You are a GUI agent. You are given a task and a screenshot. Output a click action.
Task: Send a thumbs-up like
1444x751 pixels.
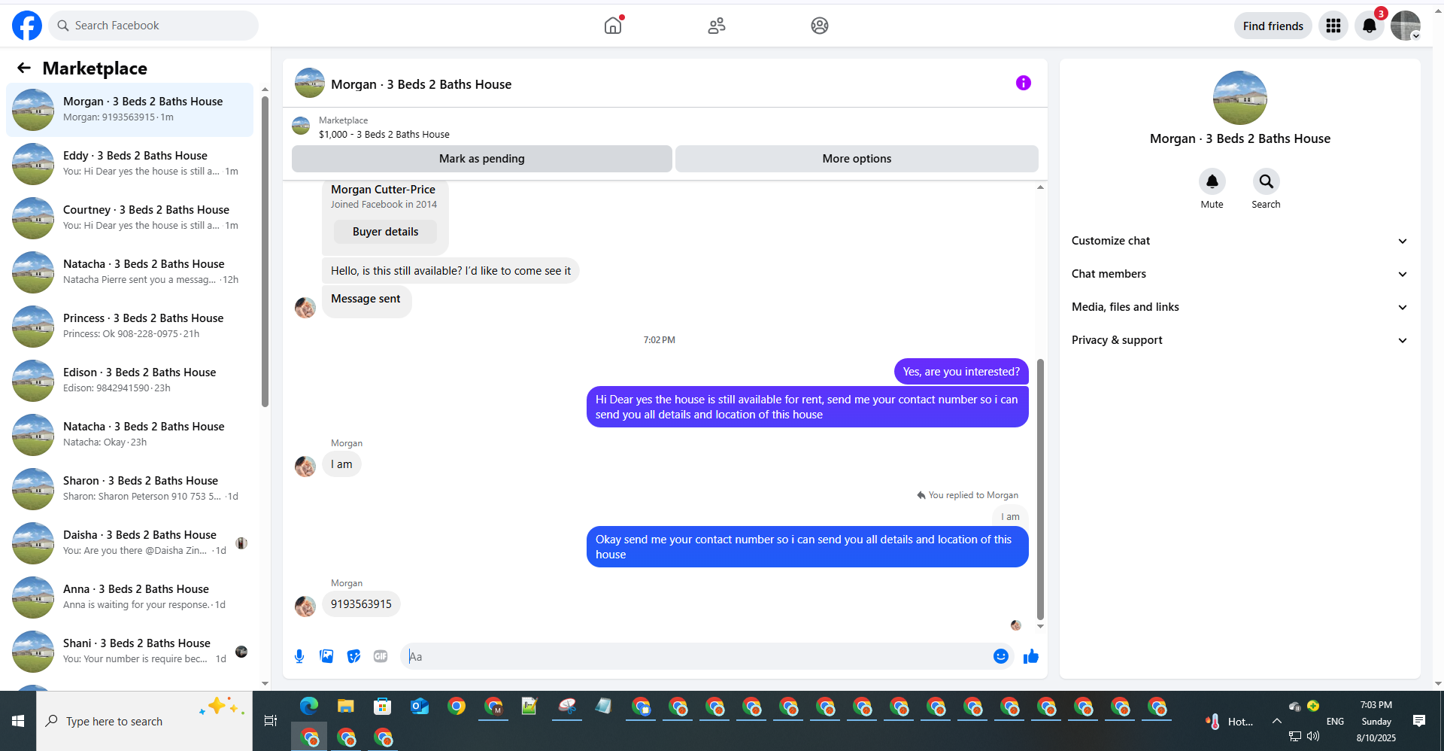(x=1030, y=656)
